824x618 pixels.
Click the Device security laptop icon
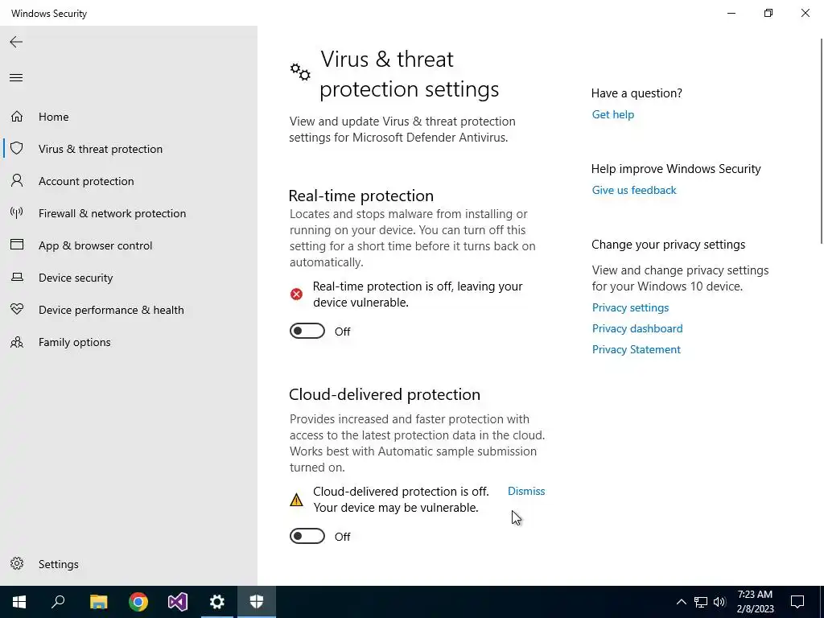(x=17, y=277)
